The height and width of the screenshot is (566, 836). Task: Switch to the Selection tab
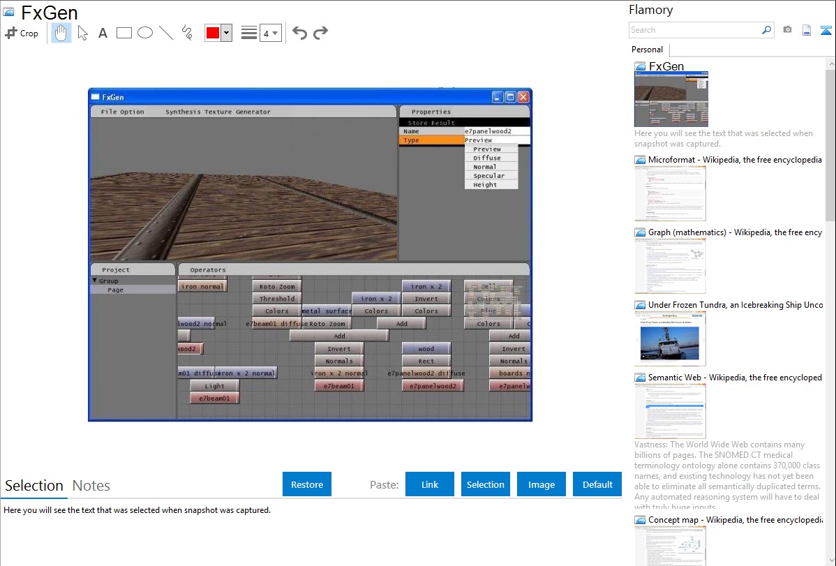pyautogui.click(x=34, y=486)
